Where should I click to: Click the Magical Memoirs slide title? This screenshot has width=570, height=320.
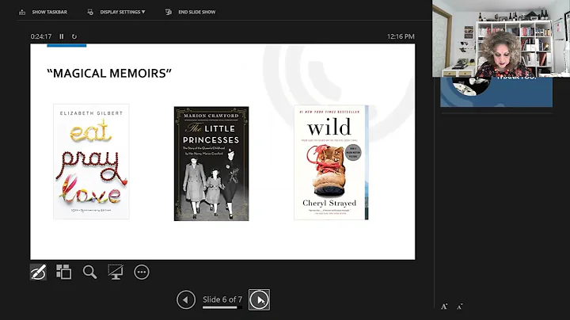[109, 73]
